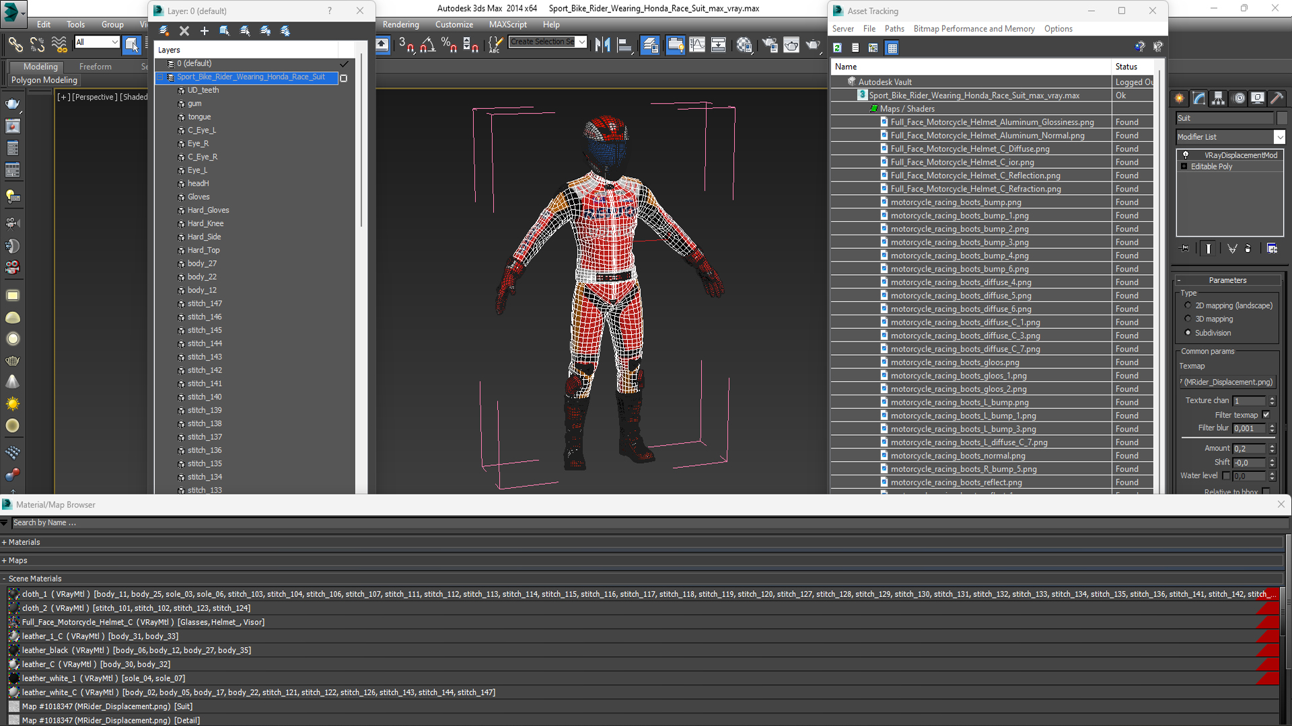Toggle Filter texmap checkbox
The image size is (1292, 726).
(1266, 415)
